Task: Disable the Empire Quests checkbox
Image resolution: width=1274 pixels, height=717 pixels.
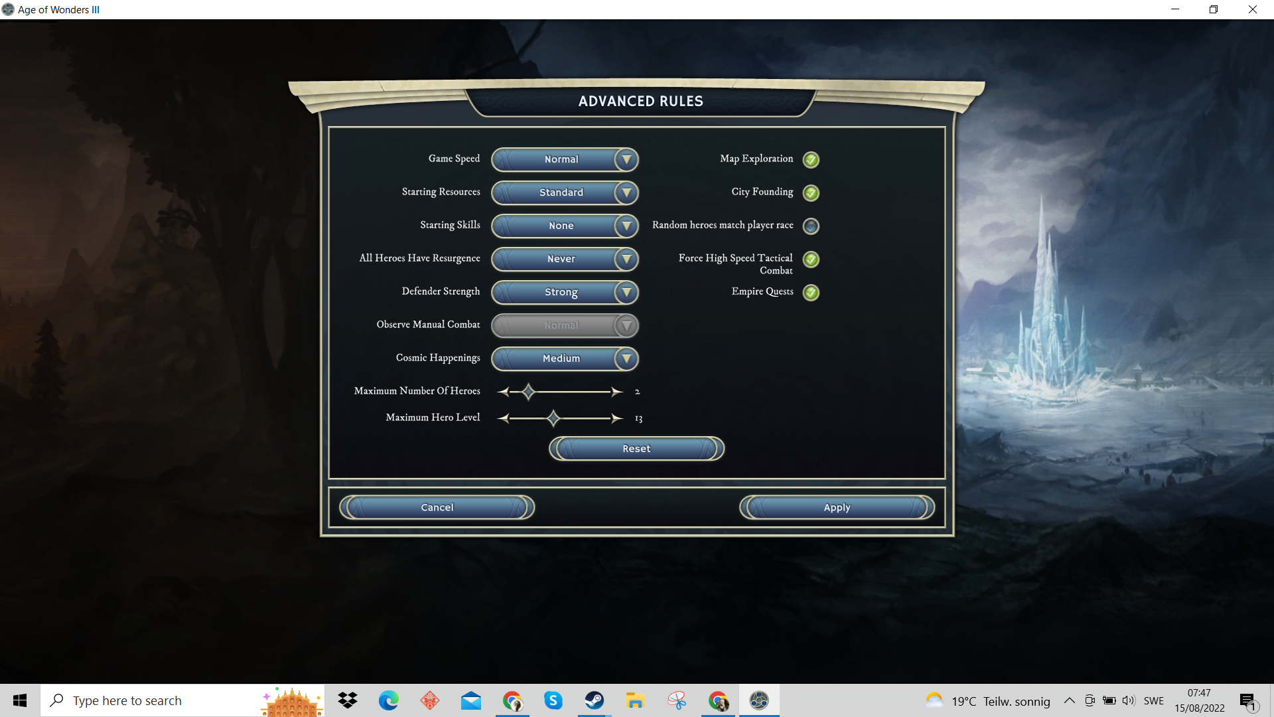Action: pyautogui.click(x=811, y=292)
